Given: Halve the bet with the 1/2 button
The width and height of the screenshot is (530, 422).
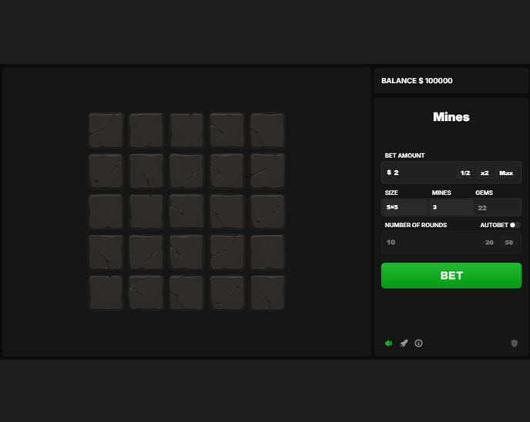Looking at the screenshot, I should (x=465, y=172).
